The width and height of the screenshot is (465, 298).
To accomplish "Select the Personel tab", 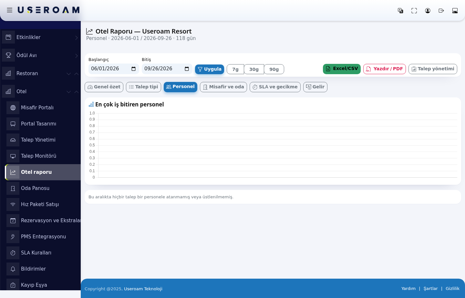I will point(181,87).
